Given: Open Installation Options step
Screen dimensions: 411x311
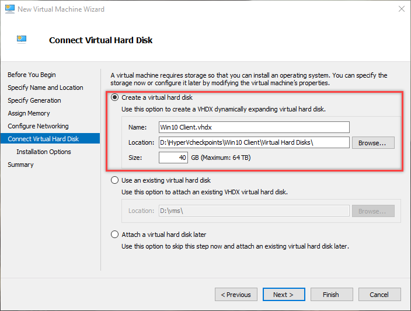Looking at the screenshot, I should point(44,152).
